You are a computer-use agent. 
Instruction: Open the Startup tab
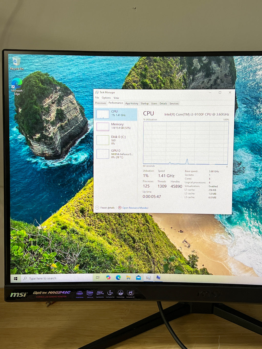click(x=145, y=103)
